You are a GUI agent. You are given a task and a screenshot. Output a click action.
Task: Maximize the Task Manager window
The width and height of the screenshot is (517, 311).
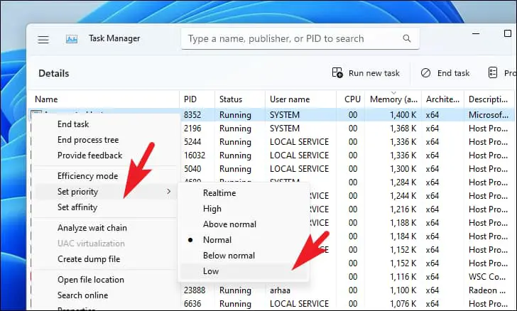(x=508, y=33)
